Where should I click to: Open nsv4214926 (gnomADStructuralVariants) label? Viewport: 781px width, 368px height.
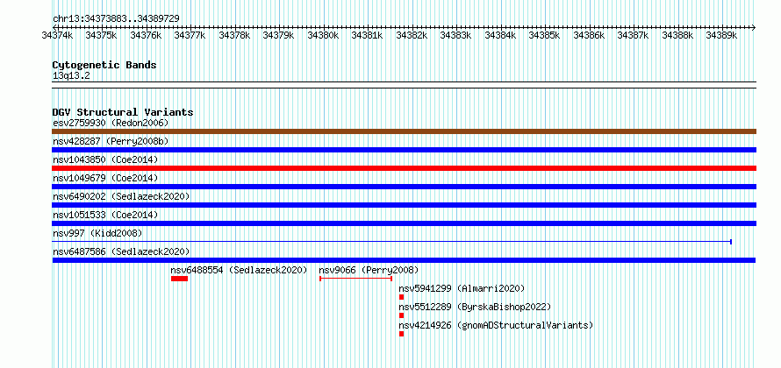[x=496, y=325]
